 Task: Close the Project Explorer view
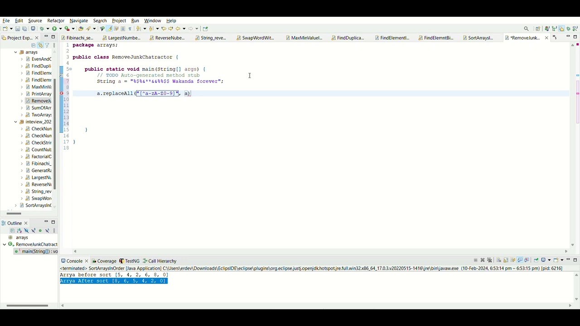coord(37,38)
